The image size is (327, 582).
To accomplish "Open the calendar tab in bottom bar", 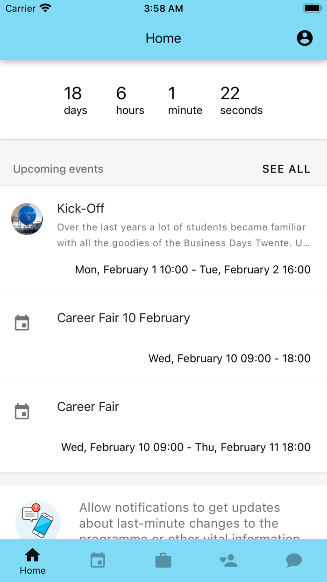I will [x=98, y=560].
